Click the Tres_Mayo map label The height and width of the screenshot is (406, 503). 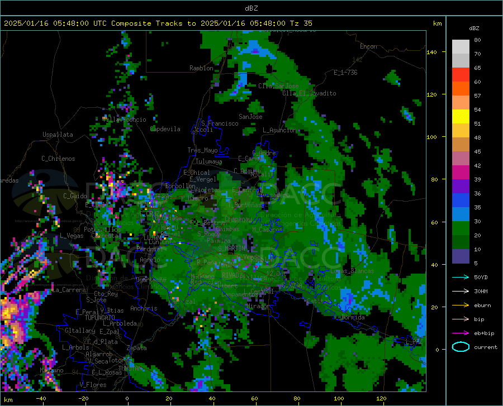tap(202, 150)
